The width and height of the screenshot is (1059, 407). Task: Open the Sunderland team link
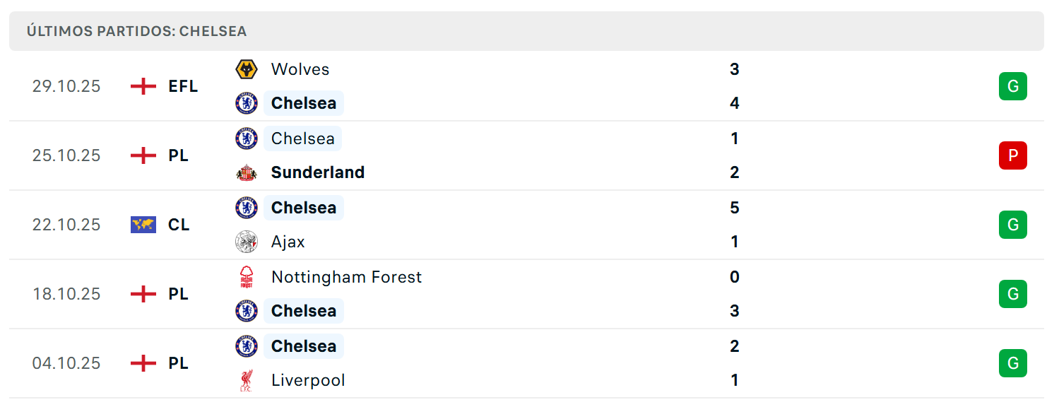click(x=318, y=172)
